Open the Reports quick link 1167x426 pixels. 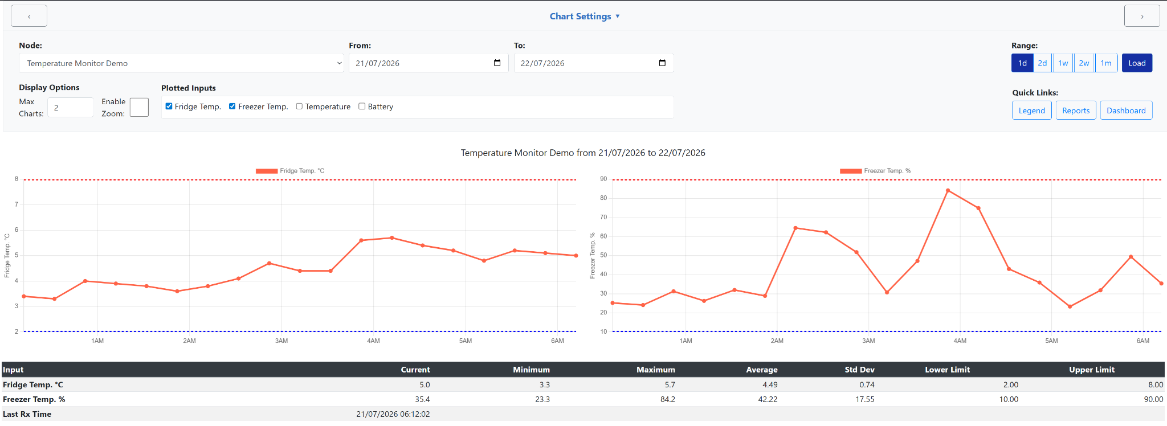1076,110
